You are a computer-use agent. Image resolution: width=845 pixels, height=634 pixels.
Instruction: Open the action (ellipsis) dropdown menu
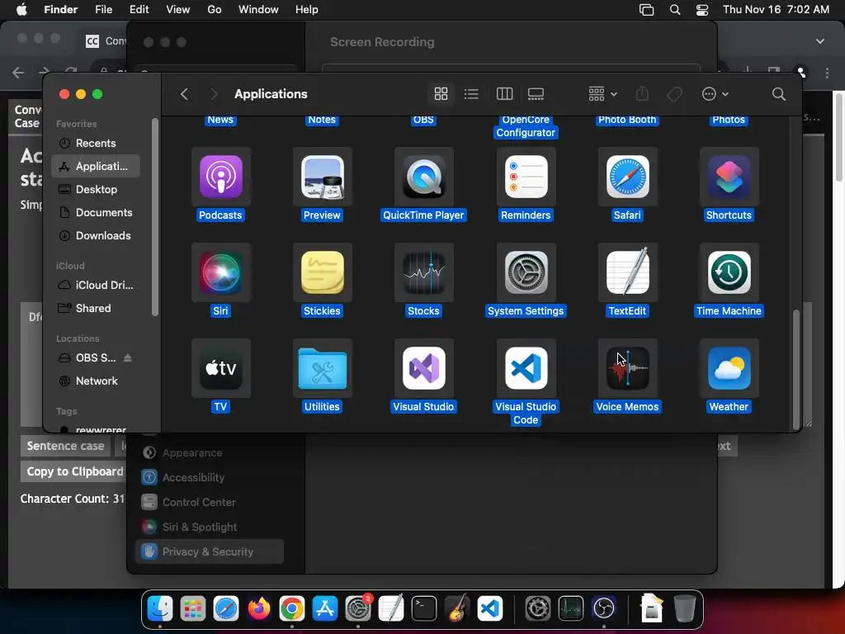715,94
